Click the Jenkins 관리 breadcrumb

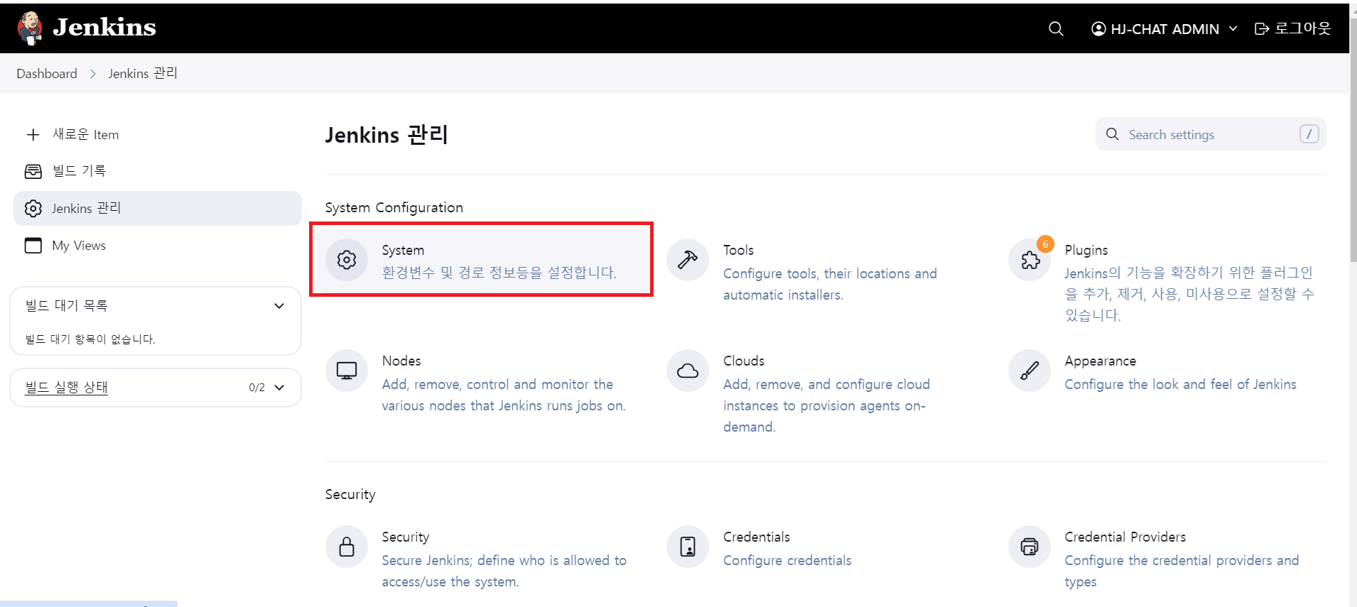(143, 74)
